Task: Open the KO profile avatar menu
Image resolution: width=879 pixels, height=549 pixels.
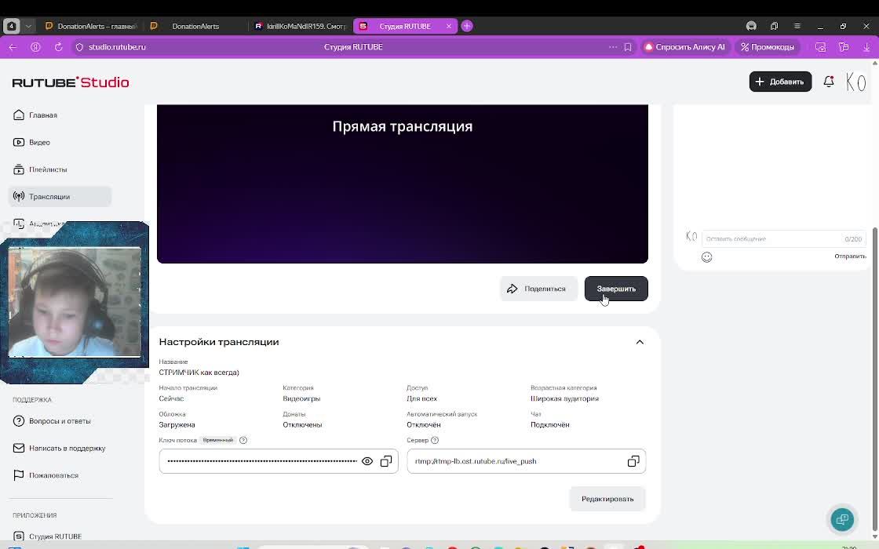Action: point(856,82)
